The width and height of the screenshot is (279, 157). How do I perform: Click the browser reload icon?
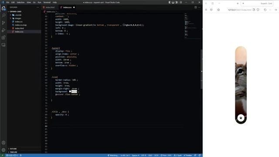(265, 10)
